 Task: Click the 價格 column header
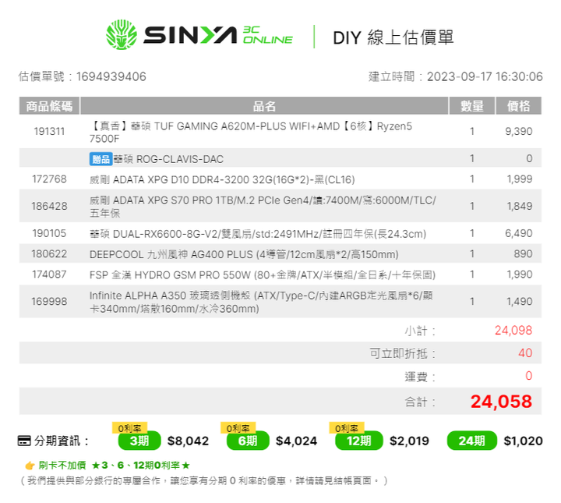[518, 106]
